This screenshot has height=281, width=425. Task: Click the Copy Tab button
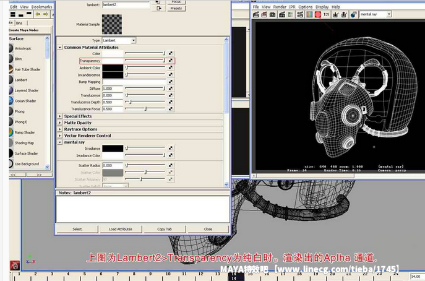click(x=165, y=229)
